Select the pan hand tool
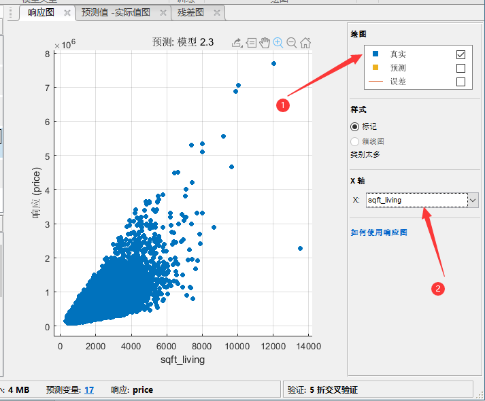 click(x=265, y=43)
